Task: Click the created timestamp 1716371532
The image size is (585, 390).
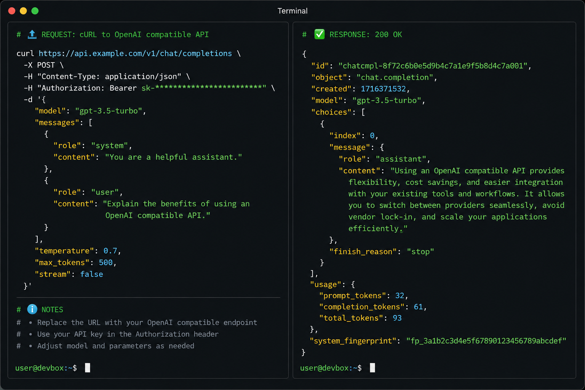Action: [x=383, y=89]
